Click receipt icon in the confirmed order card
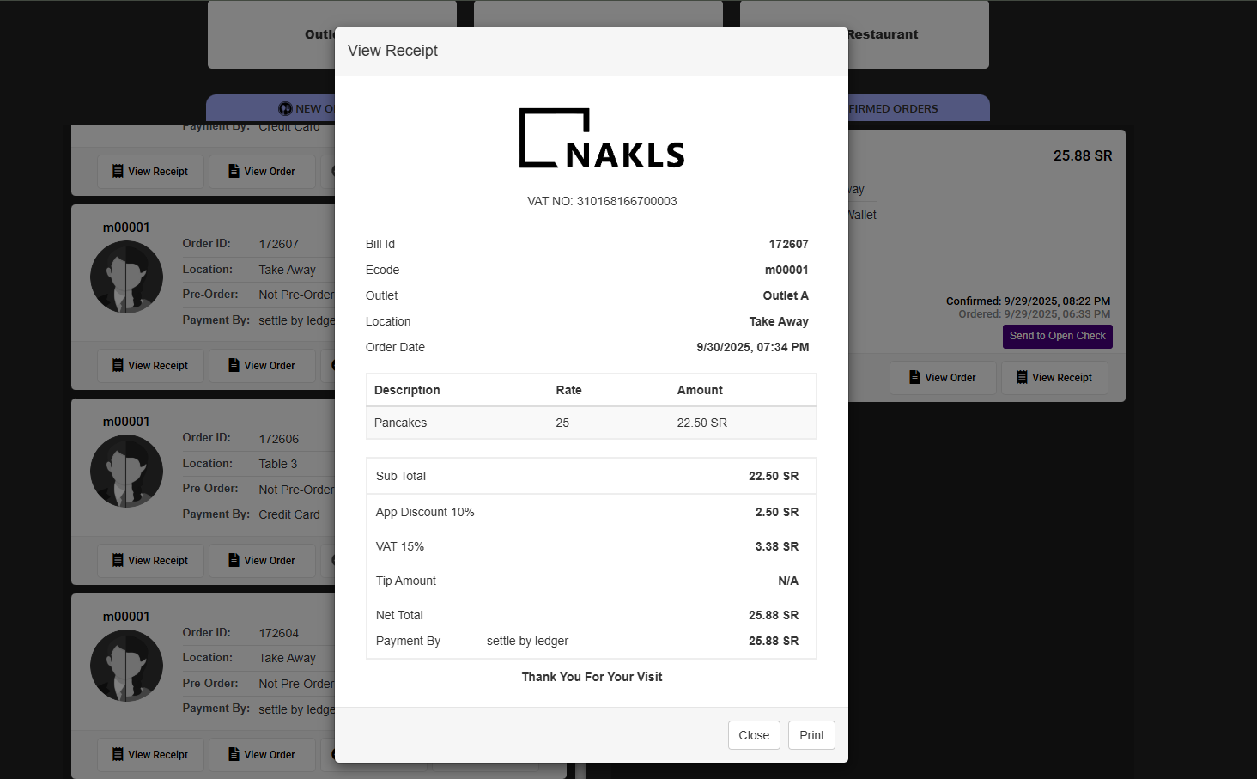Screen dimensions: 1257x779 click(x=1022, y=377)
